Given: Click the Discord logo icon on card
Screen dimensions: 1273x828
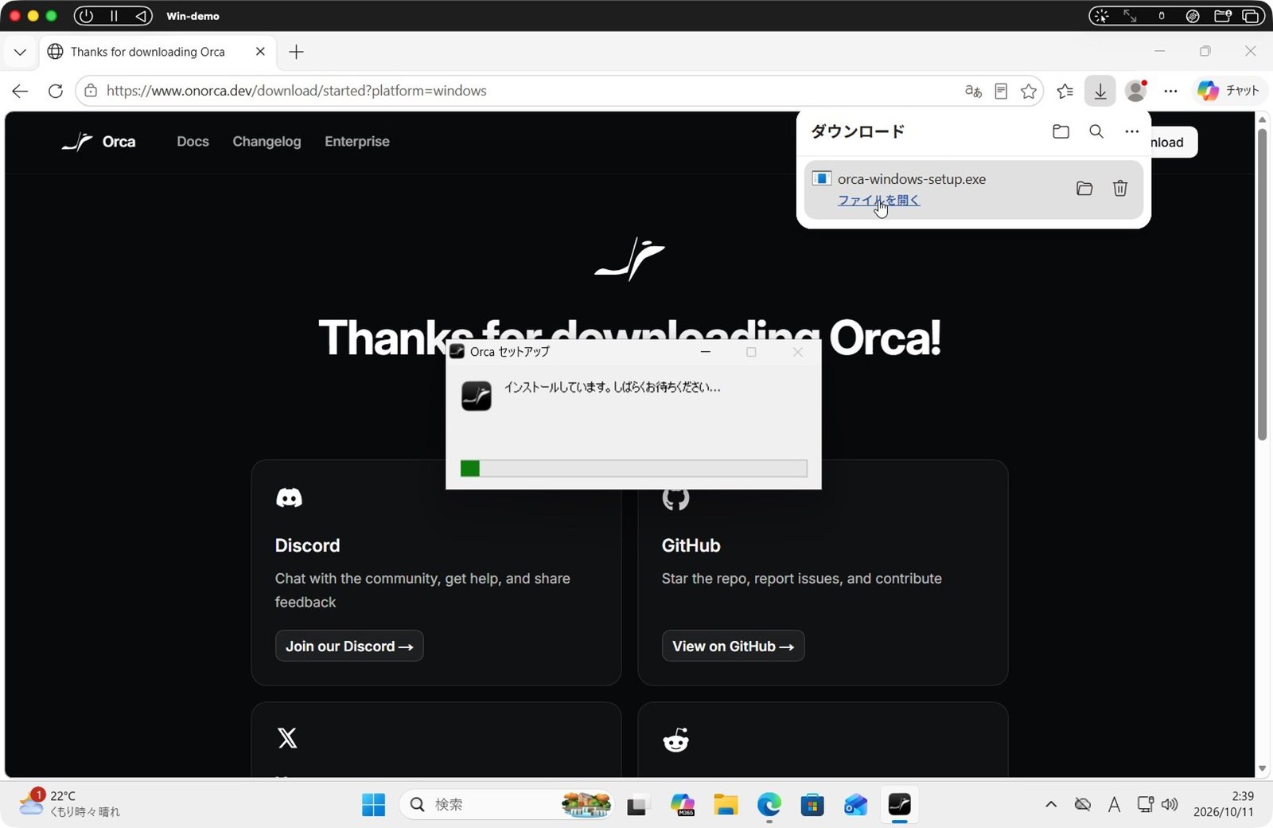Looking at the screenshot, I should point(289,498).
